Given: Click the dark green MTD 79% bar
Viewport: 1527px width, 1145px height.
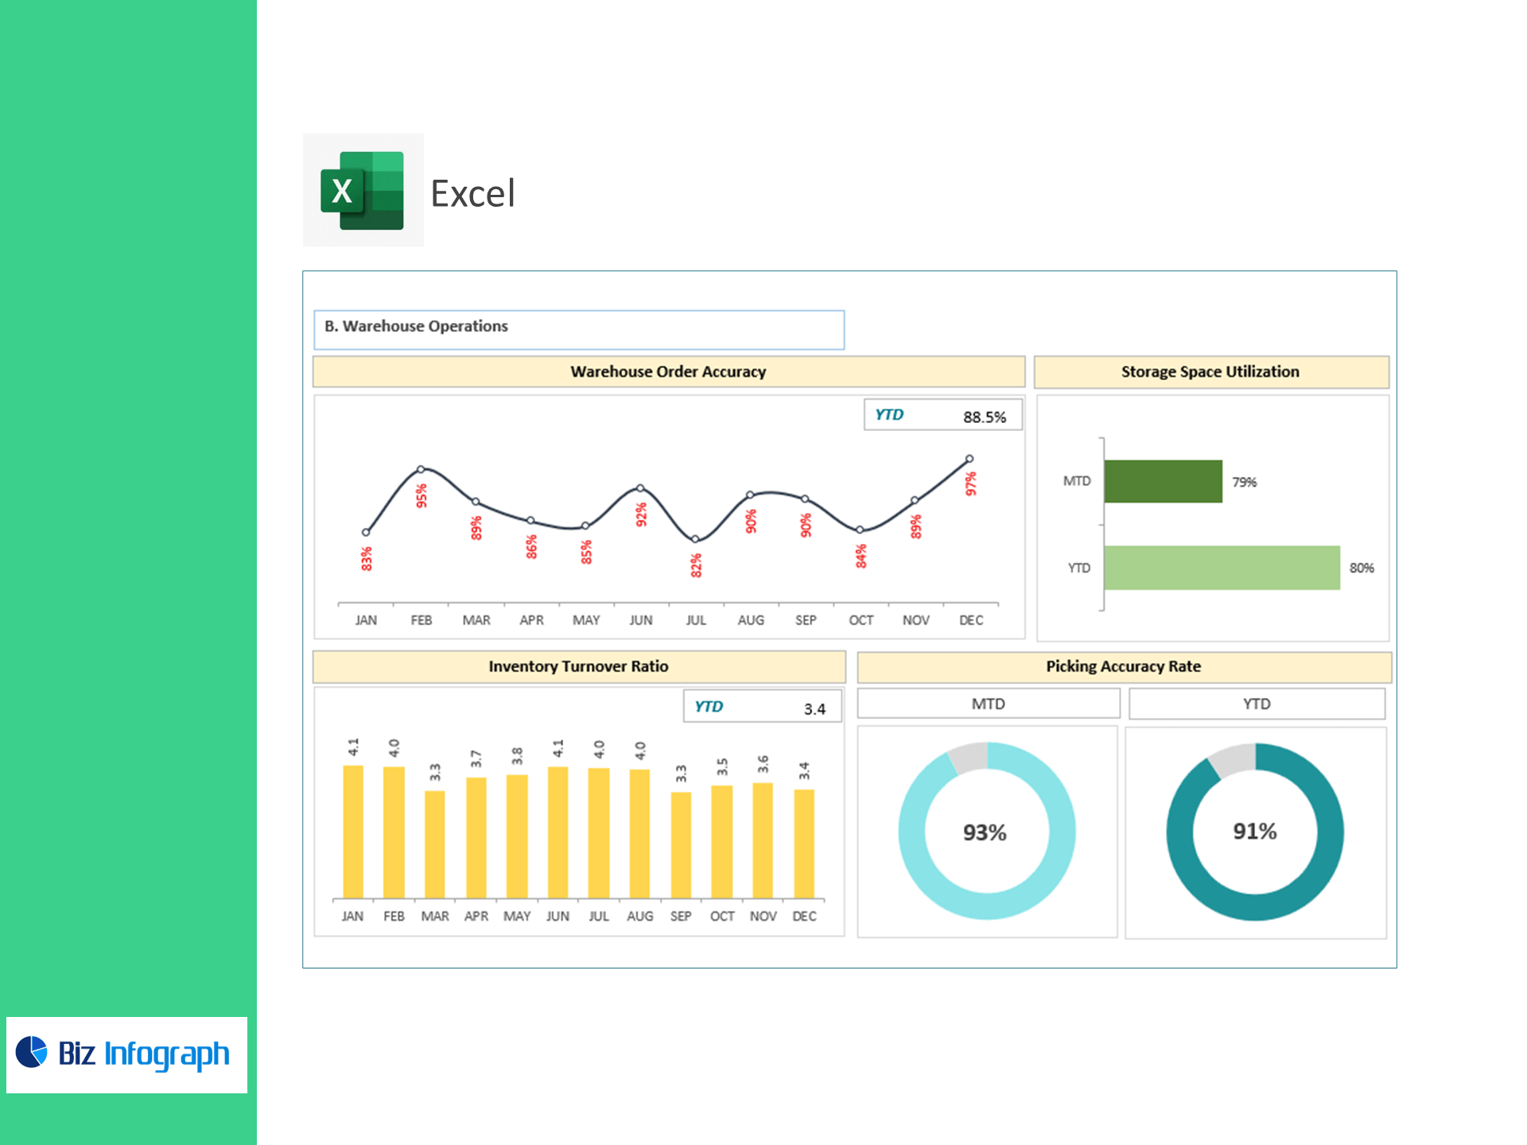Looking at the screenshot, I should pyautogui.click(x=1162, y=481).
